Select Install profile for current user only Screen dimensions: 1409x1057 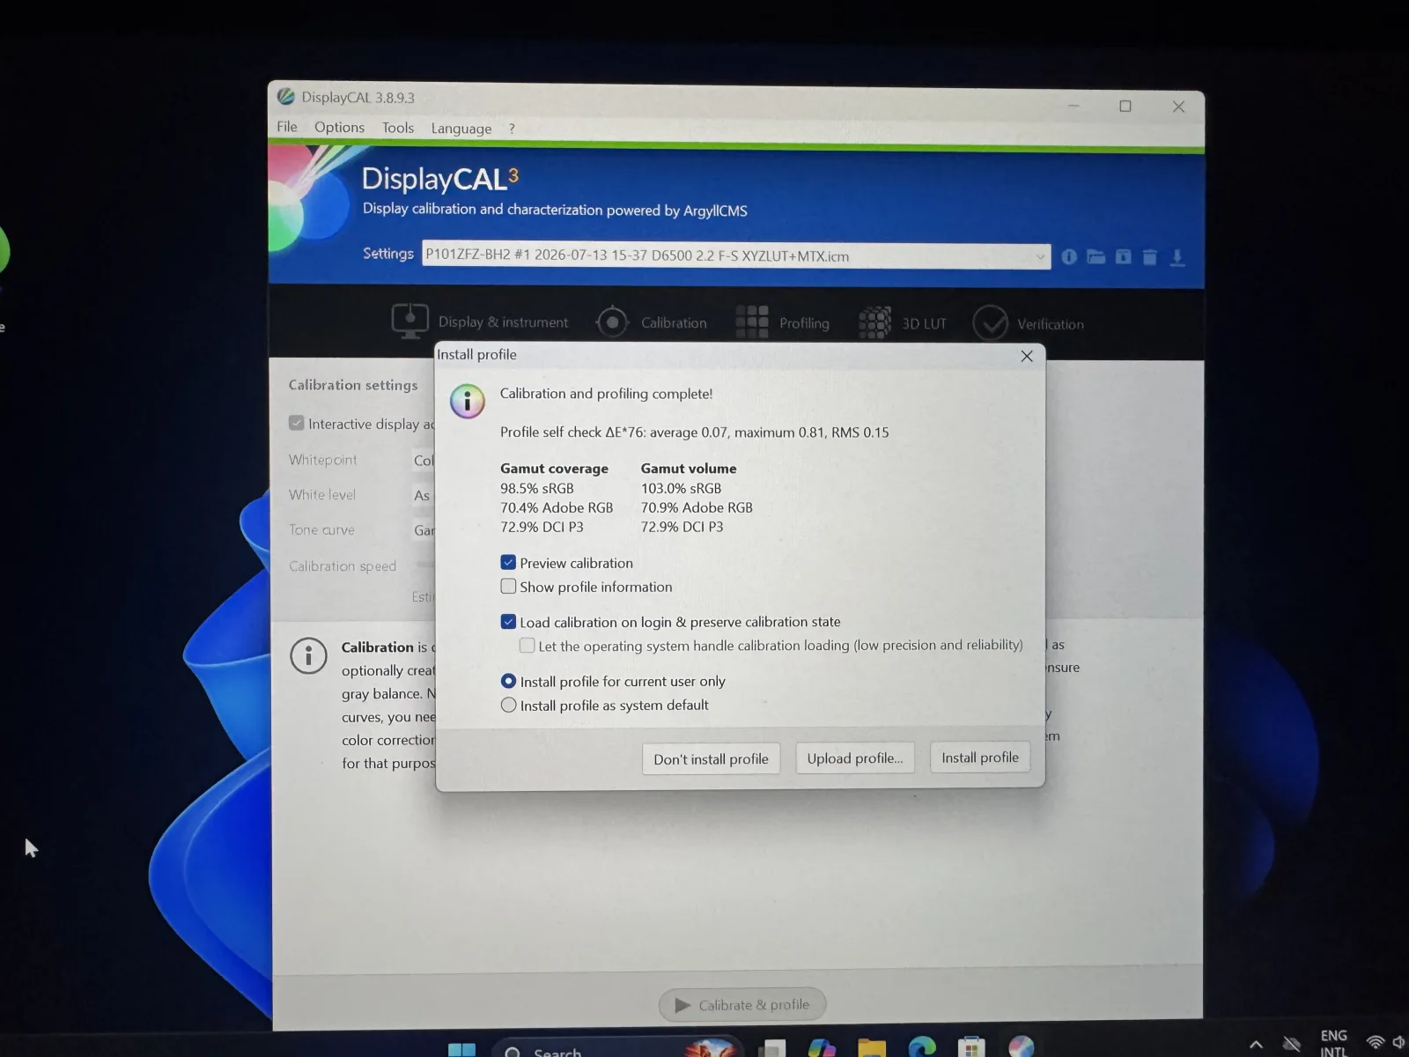pos(508,681)
